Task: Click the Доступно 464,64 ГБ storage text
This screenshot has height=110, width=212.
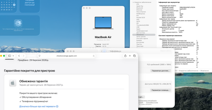Action: point(158,84)
